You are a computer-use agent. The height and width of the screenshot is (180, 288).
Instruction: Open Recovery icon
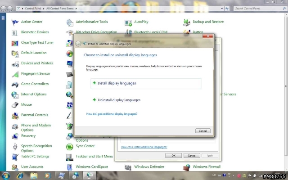coord(15,136)
